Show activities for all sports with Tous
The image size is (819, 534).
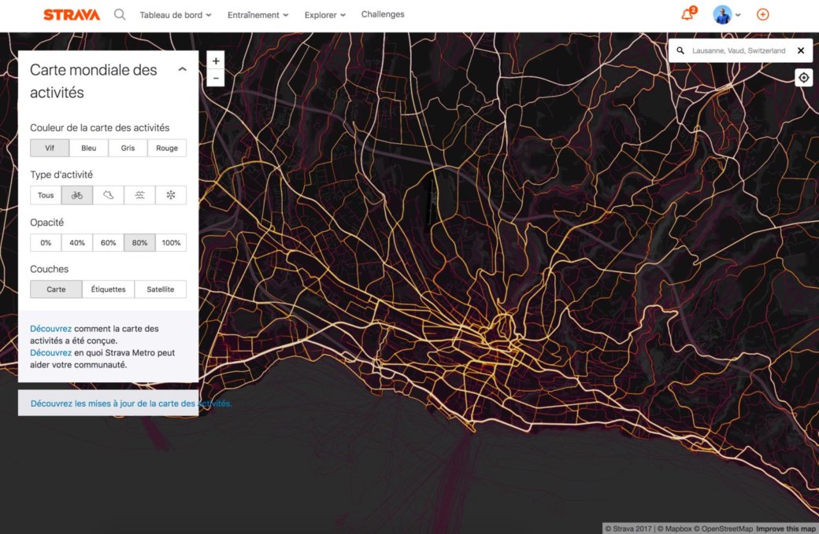45,194
